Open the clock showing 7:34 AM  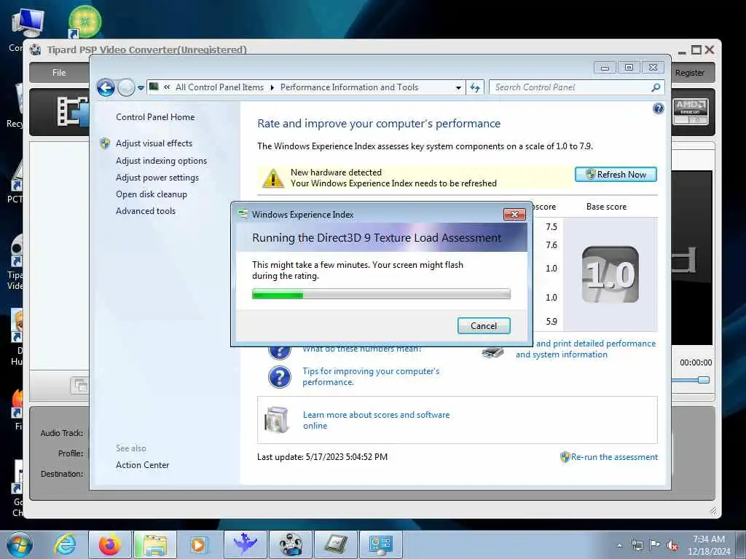tap(708, 545)
